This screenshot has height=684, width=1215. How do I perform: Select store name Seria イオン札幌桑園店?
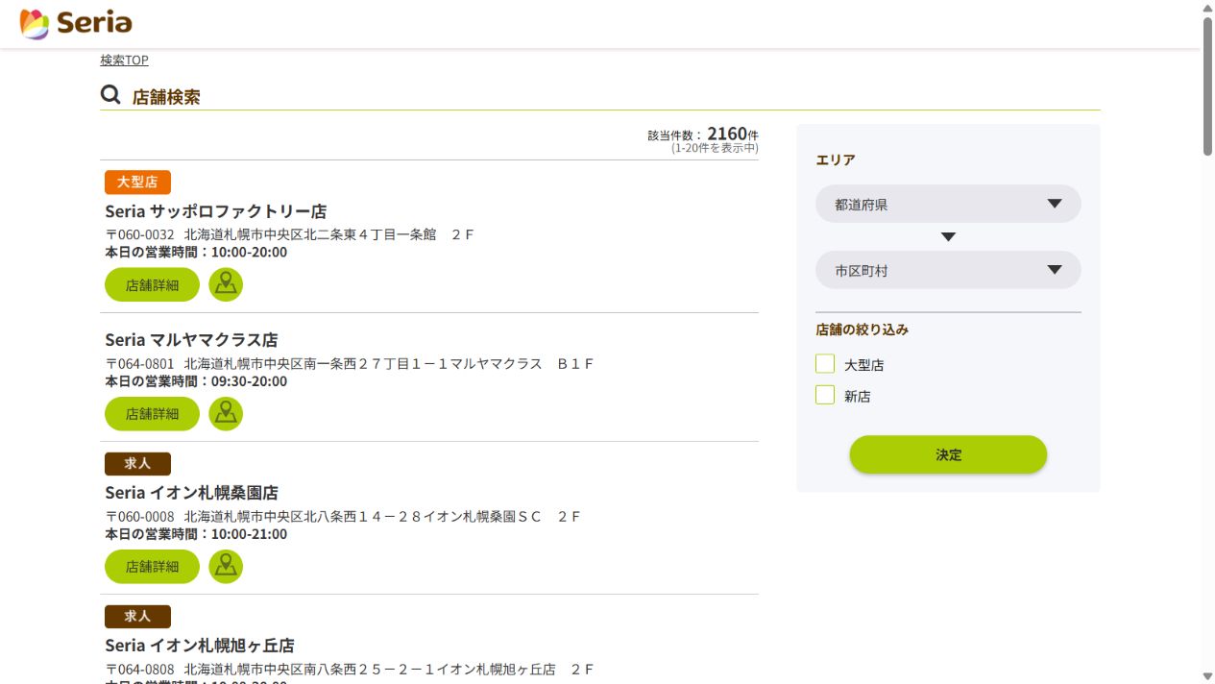[x=191, y=493]
